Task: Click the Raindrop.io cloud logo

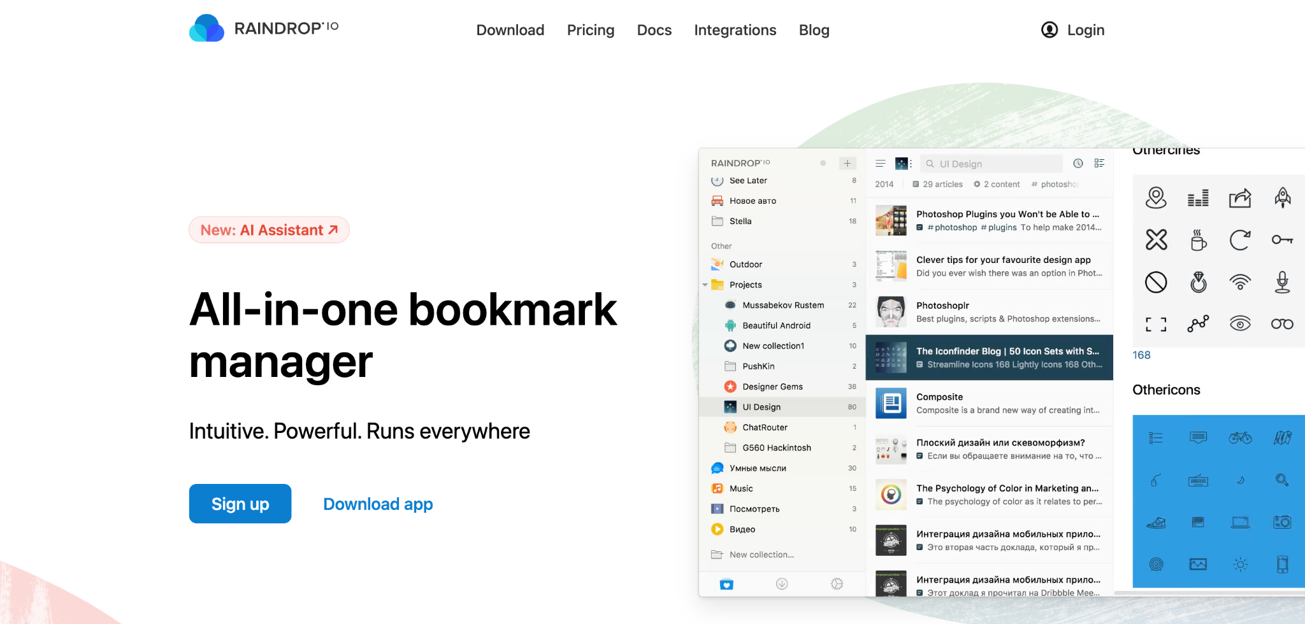Action: (x=206, y=29)
